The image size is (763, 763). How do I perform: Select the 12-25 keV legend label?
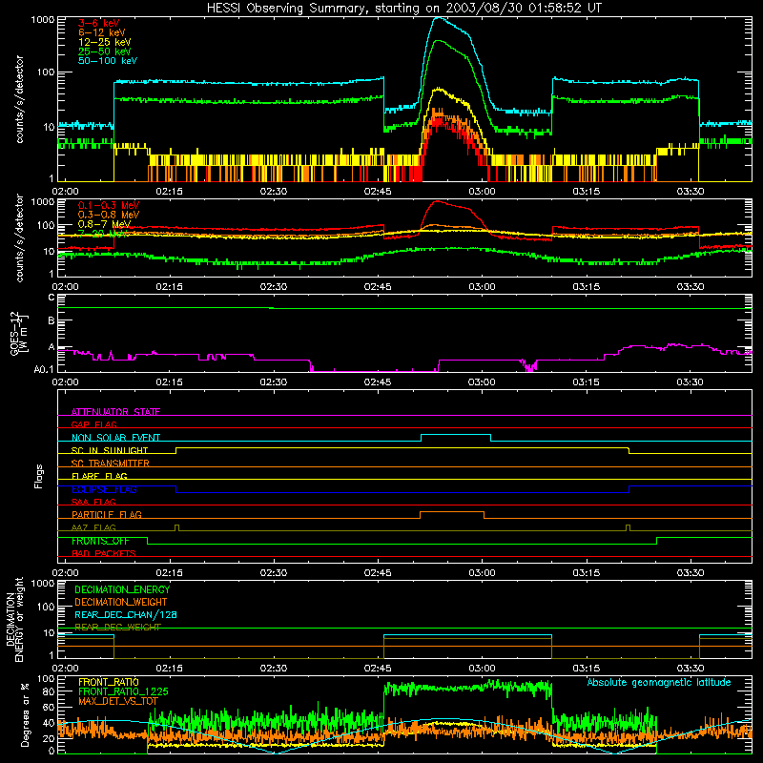coord(104,42)
